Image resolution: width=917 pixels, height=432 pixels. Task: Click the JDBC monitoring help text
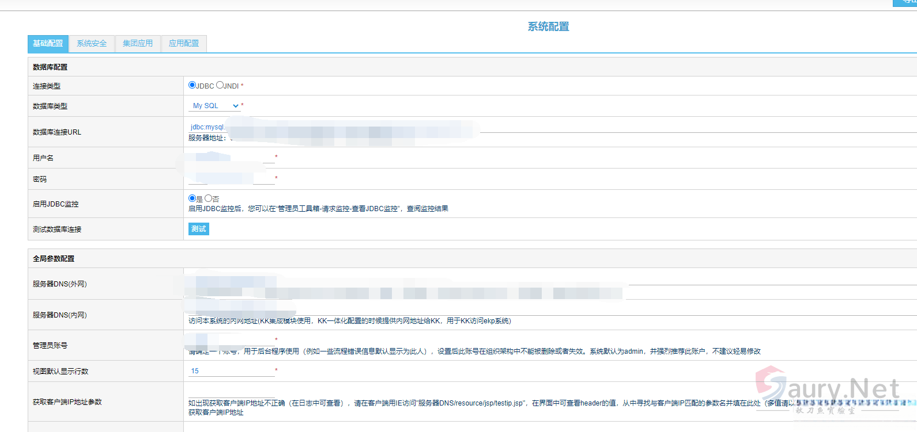point(318,209)
